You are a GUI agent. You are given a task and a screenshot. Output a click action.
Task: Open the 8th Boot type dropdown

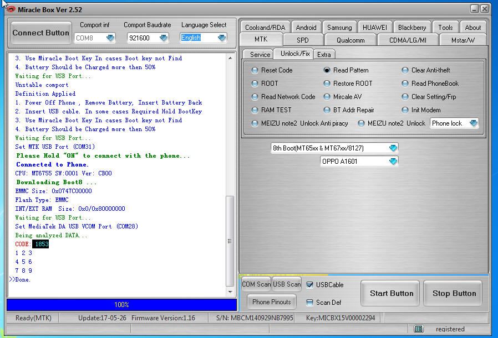tap(393, 148)
